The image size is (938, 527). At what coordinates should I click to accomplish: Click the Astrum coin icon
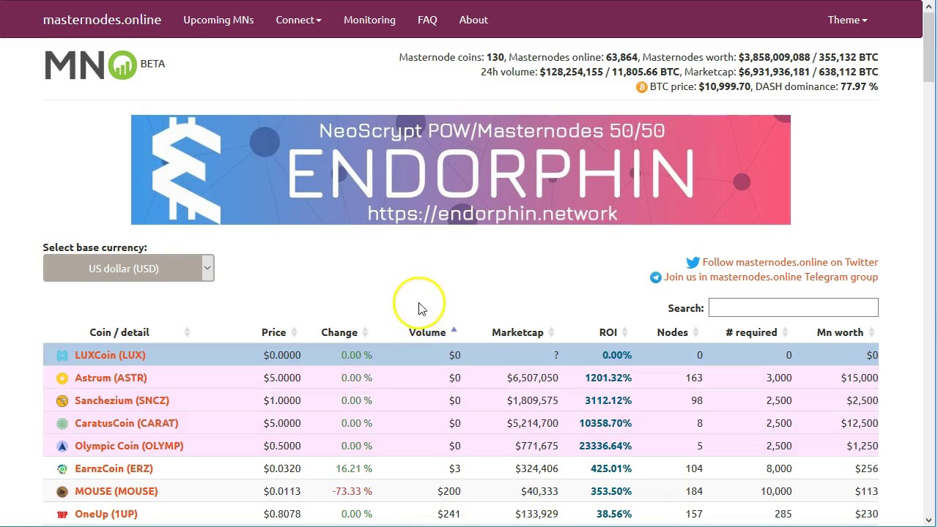tap(62, 378)
